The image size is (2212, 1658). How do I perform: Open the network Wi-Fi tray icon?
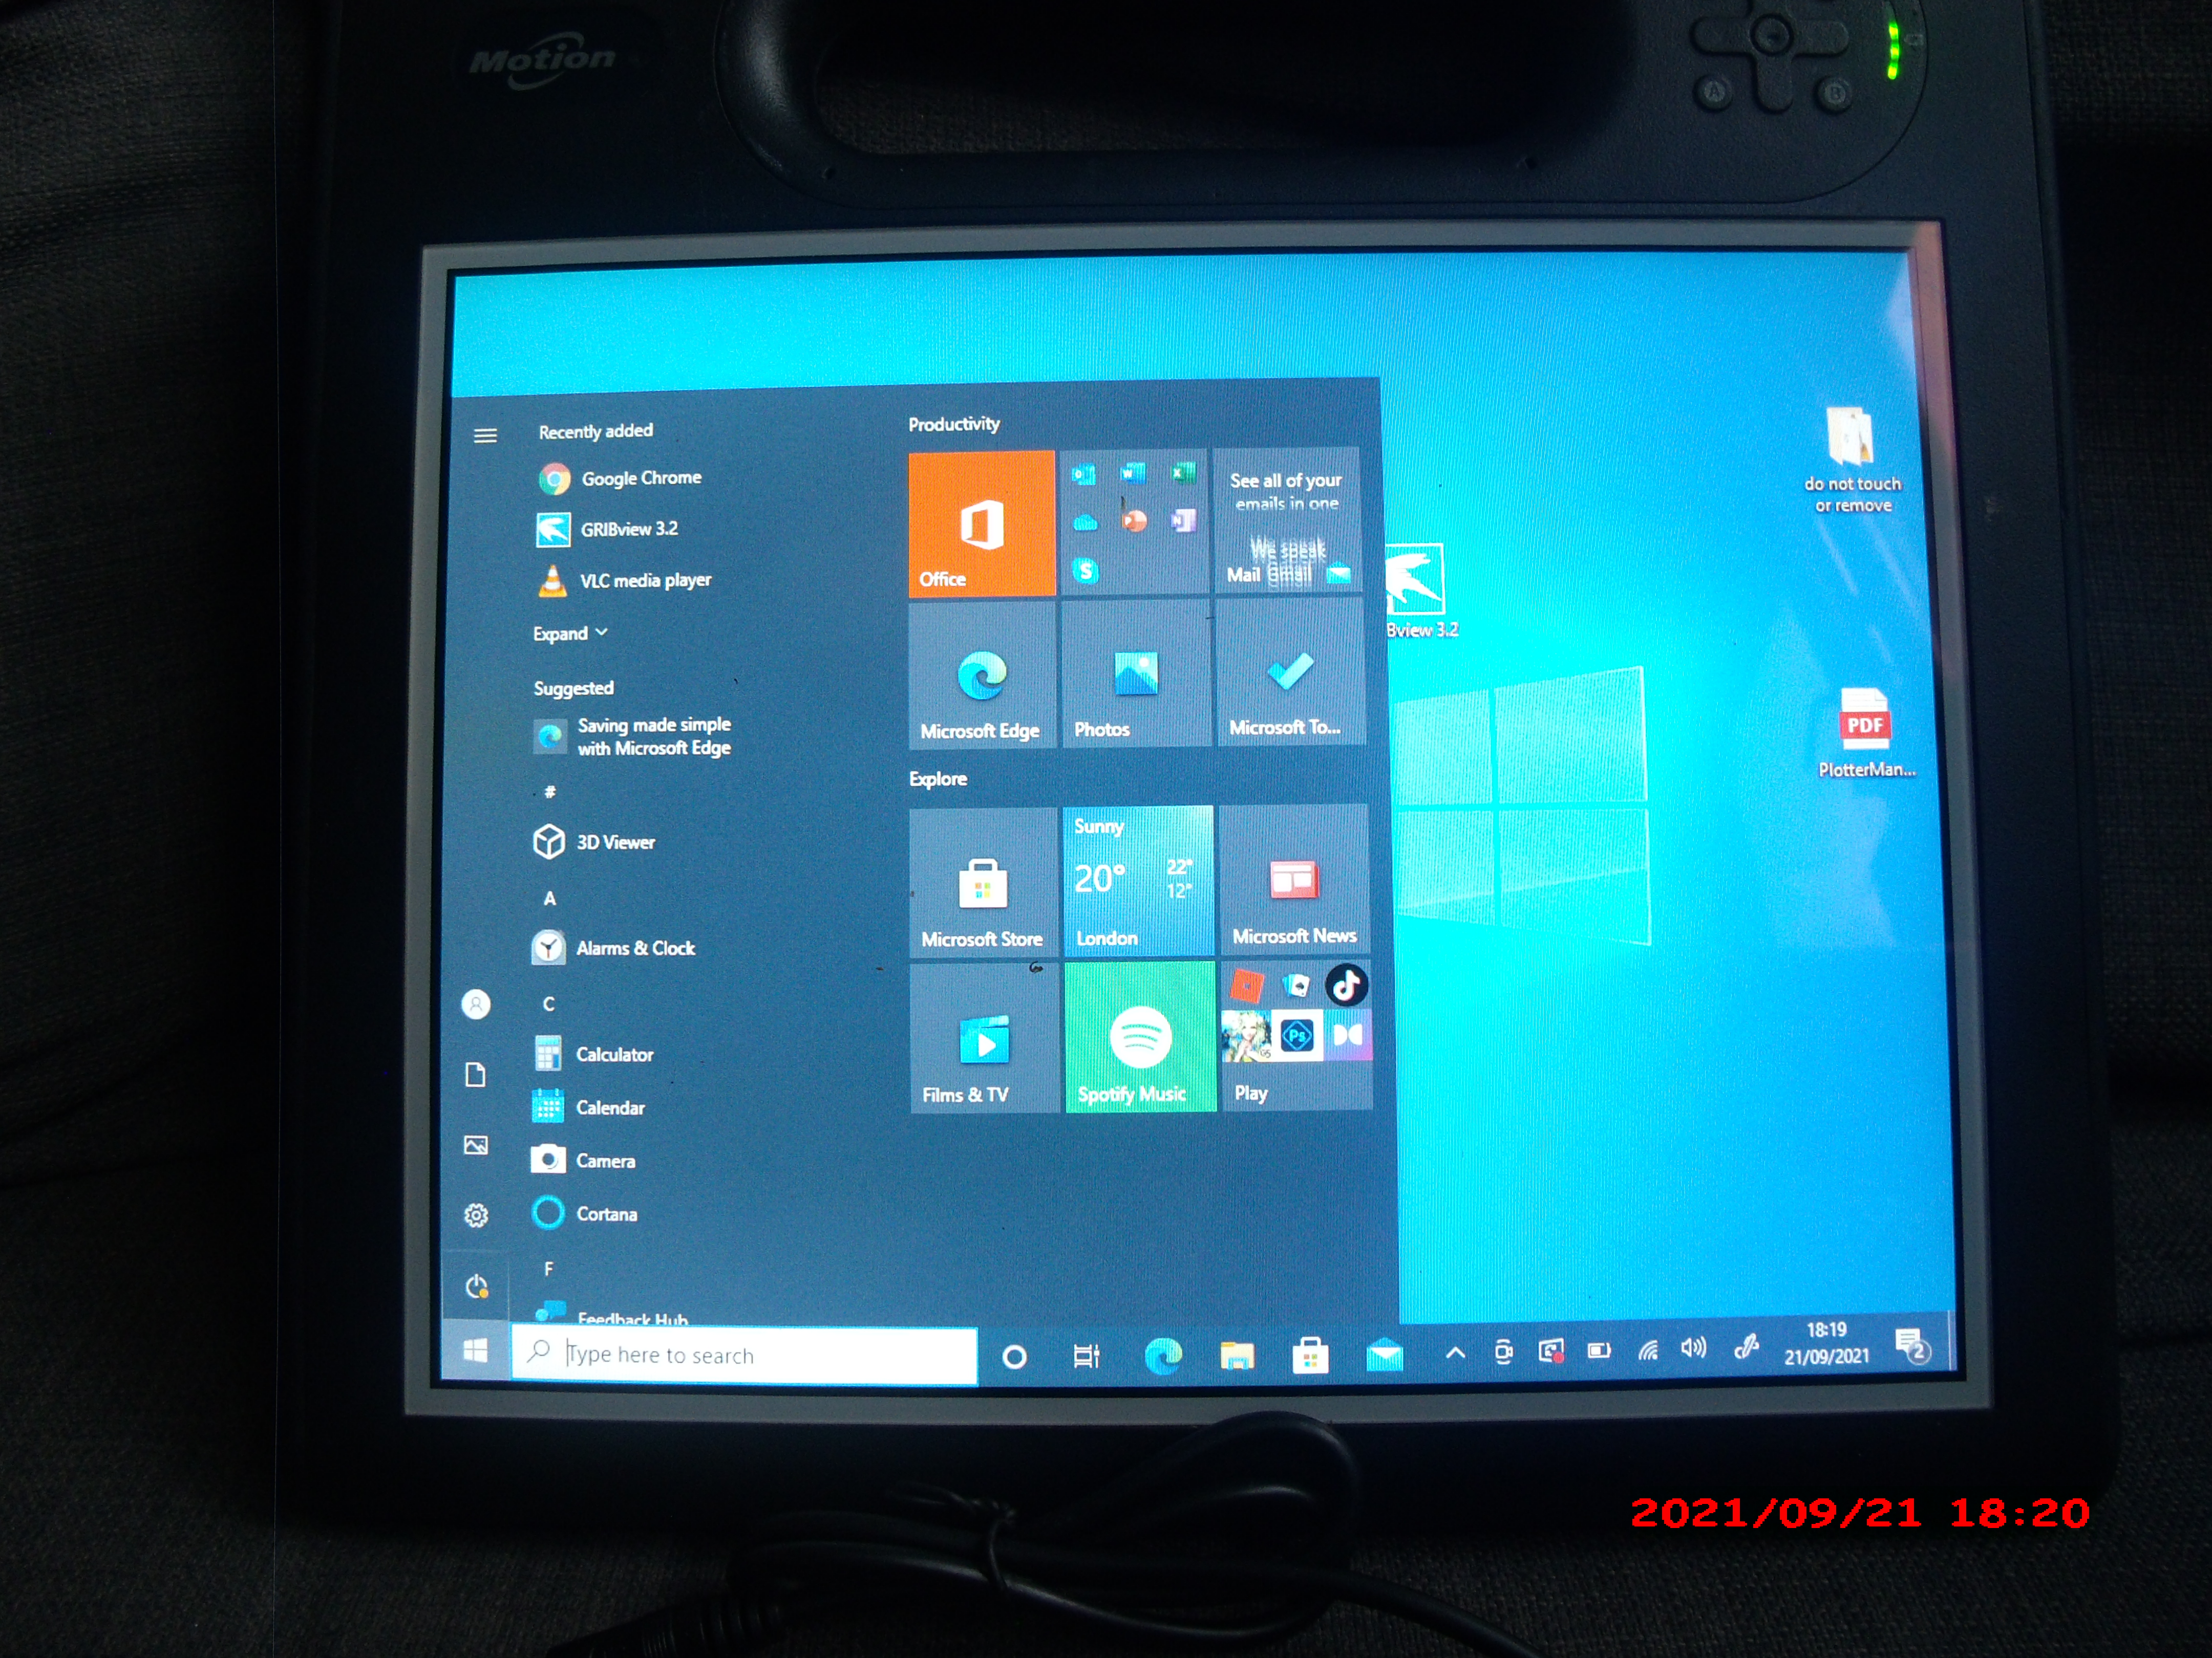1648,1351
